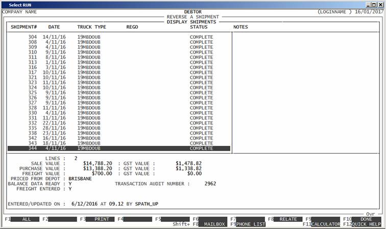Click the blank F9 function button
The height and width of the screenshot is (229, 386).
click(326, 219)
